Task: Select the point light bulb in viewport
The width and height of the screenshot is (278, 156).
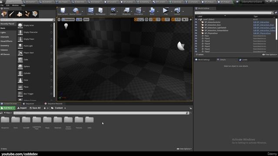Action: [66, 26]
